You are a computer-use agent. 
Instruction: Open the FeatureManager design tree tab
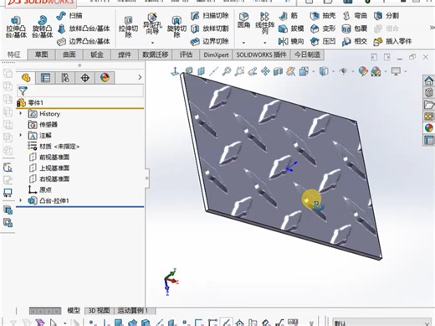click(26, 78)
